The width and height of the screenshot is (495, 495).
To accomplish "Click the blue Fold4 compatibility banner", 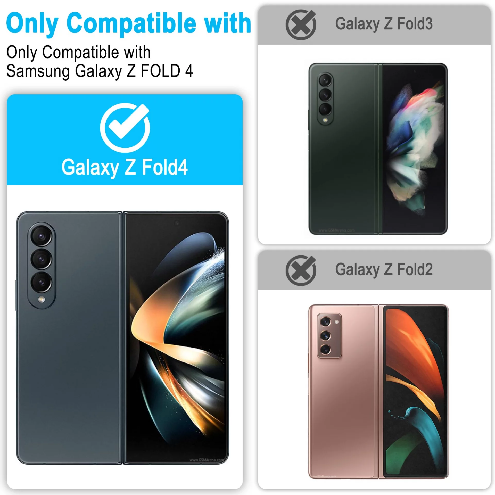I will click(x=125, y=140).
